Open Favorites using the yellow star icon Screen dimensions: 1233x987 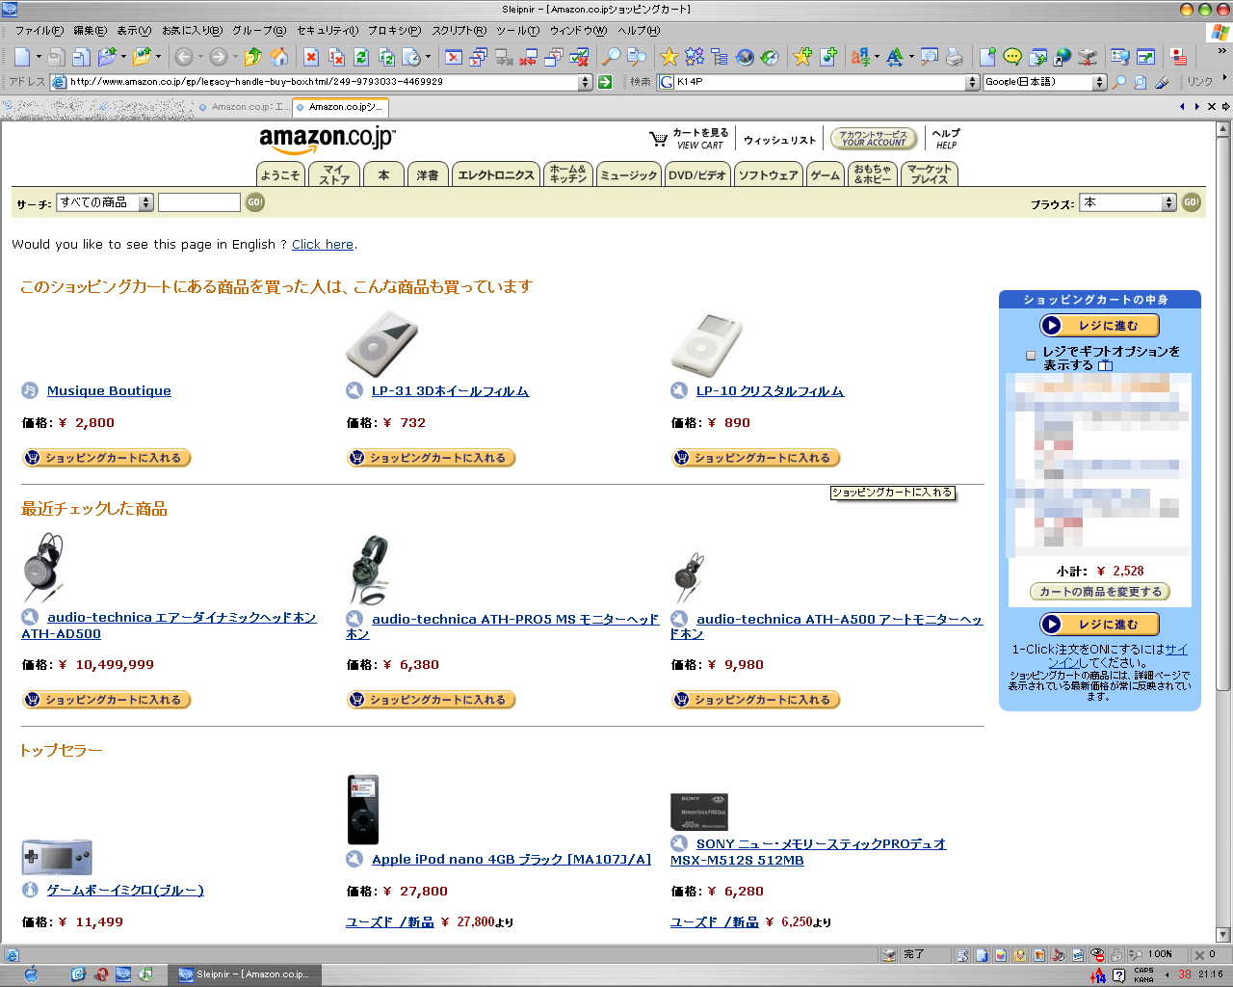(669, 57)
